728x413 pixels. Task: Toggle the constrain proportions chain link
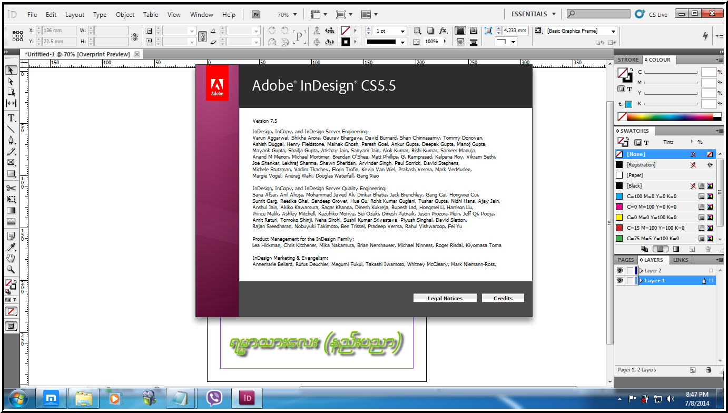click(x=202, y=36)
